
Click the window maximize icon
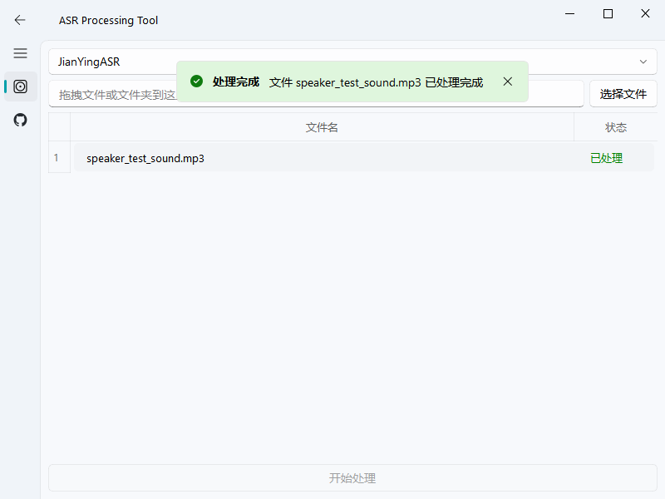click(608, 13)
